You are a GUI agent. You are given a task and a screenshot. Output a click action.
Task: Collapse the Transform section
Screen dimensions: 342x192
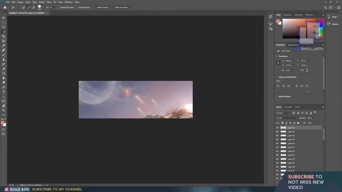[x=277, y=56]
